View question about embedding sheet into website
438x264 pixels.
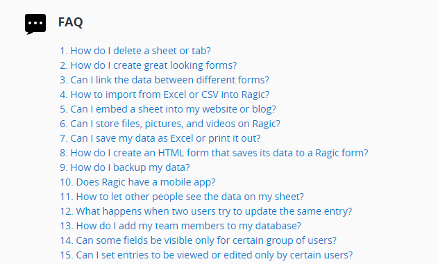point(168,109)
